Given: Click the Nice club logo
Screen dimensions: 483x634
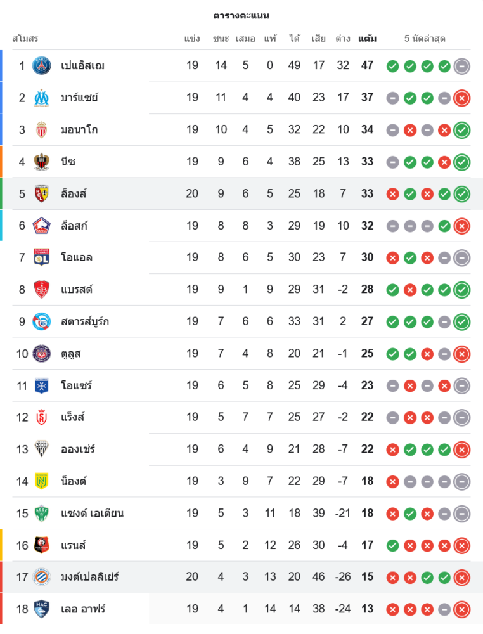Looking at the screenshot, I should [42, 162].
